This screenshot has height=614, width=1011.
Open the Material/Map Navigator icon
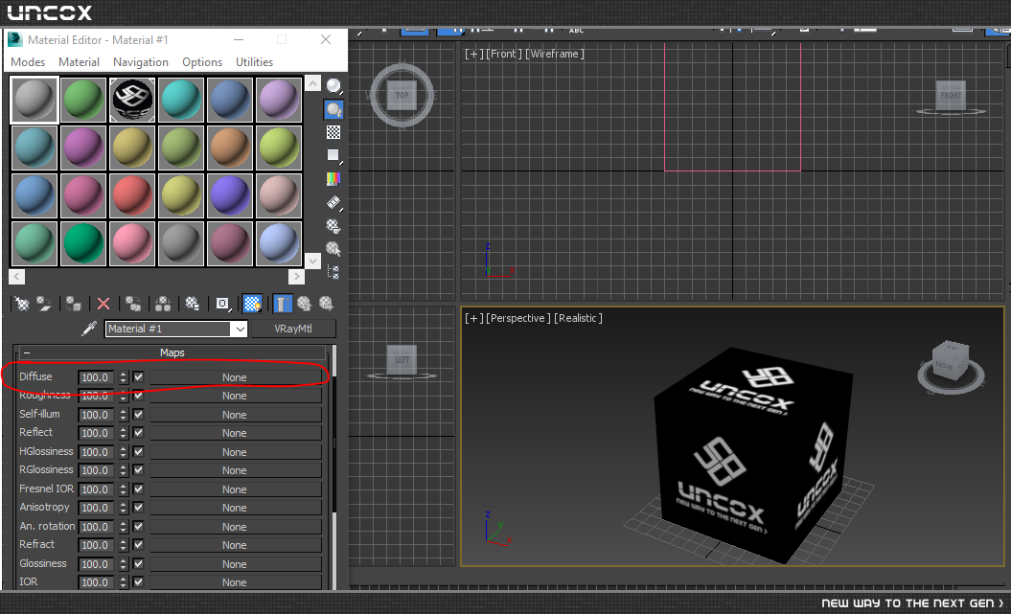(x=333, y=272)
